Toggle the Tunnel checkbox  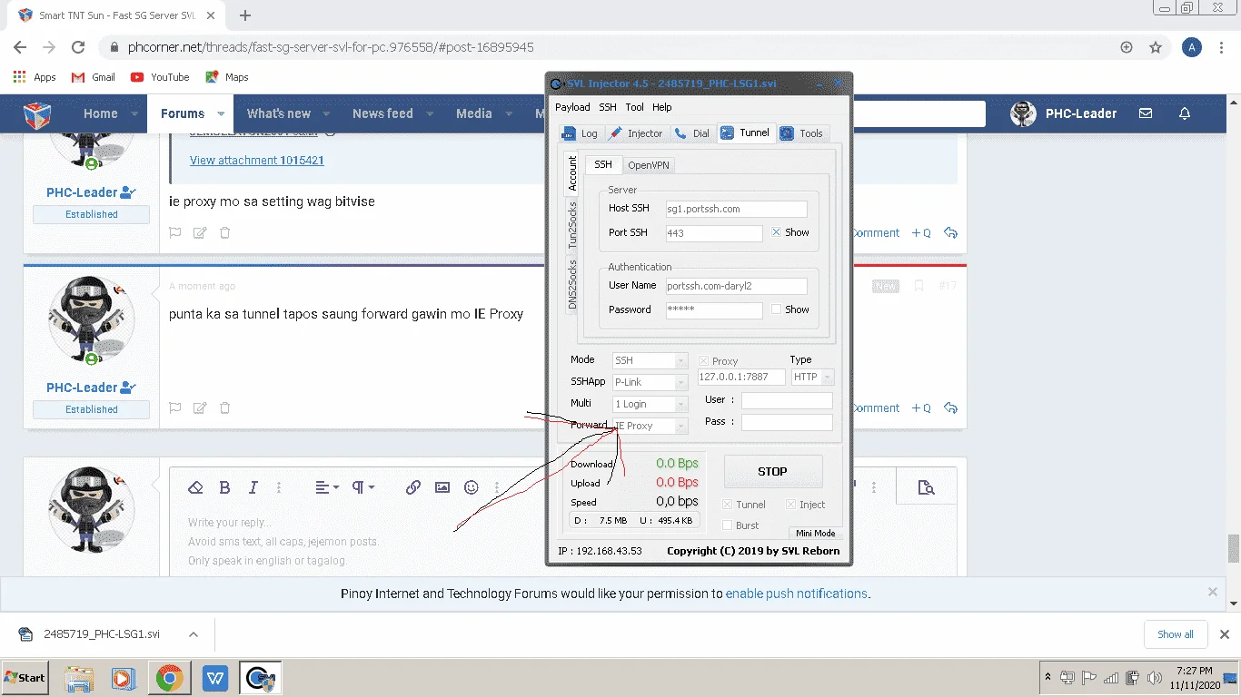click(727, 505)
